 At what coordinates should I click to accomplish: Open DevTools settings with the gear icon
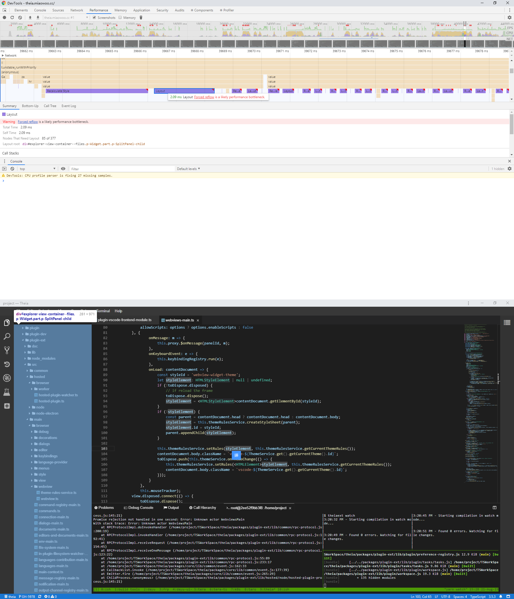(x=510, y=17)
